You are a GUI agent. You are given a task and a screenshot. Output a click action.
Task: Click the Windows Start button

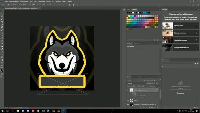point(2,111)
